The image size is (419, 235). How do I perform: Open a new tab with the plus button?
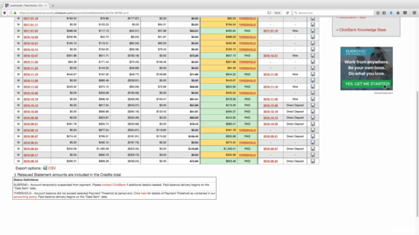(53, 5)
